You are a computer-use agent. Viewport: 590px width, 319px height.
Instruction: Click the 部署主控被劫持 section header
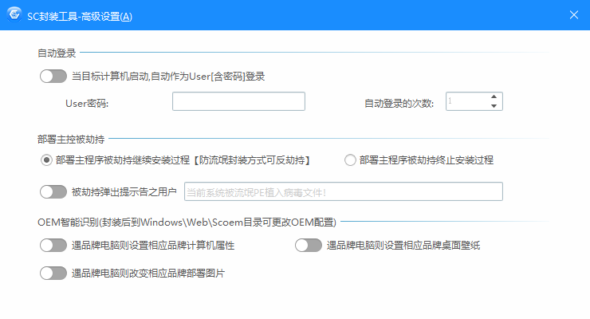(x=71, y=138)
